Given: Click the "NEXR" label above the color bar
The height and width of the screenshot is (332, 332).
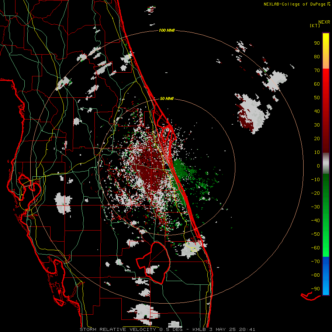Looking at the screenshot, I should pyautogui.click(x=324, y=22).
